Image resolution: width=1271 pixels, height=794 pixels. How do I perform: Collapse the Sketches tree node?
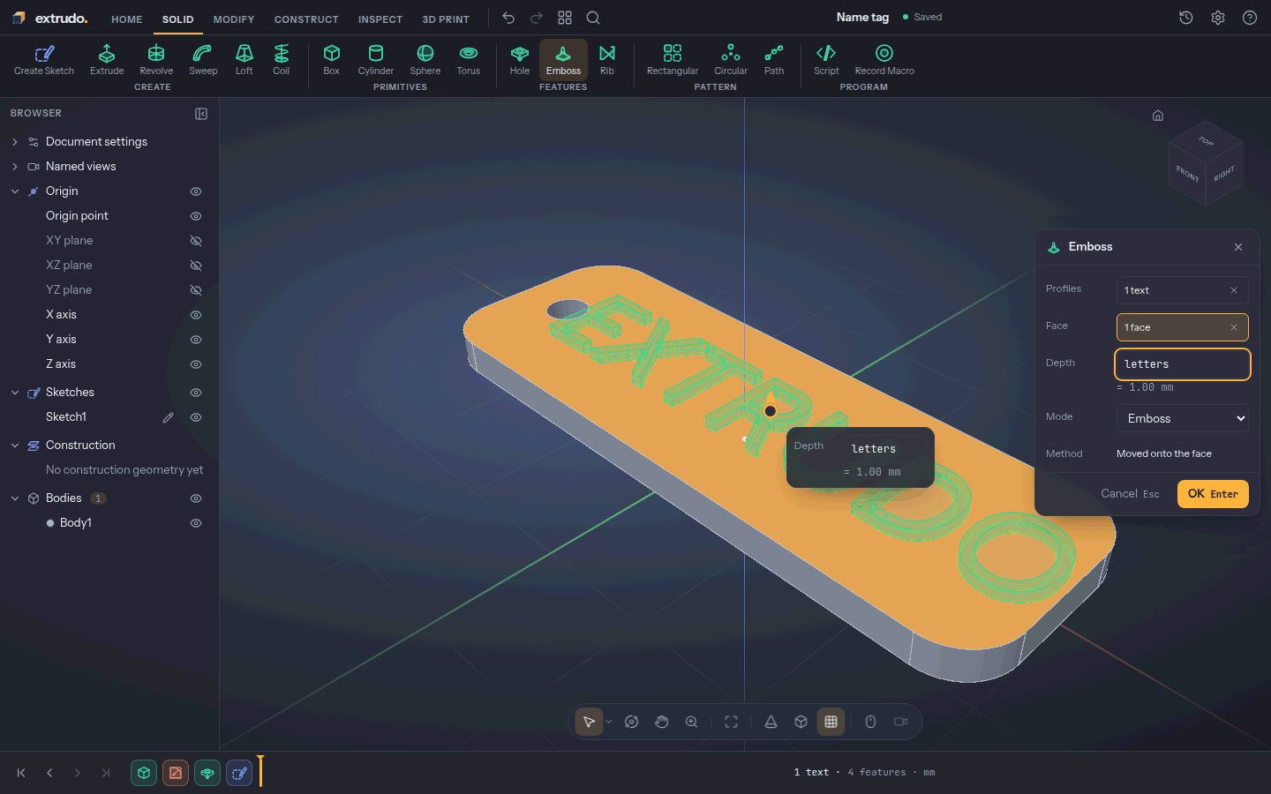(15, 393)
